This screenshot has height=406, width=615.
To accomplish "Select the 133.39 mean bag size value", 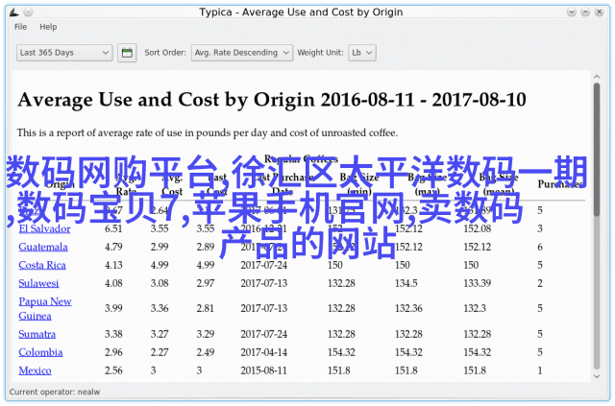I will tap(478, 283).
